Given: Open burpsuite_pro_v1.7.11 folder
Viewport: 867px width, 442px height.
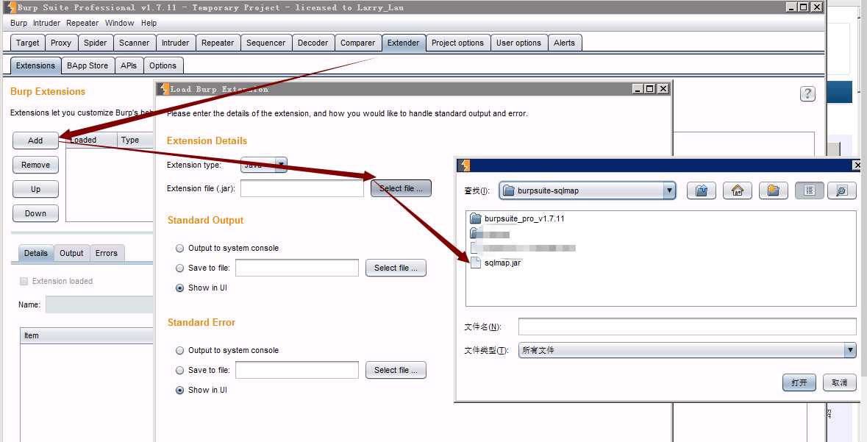Looking at the screenshot, I should coord(518,218).
